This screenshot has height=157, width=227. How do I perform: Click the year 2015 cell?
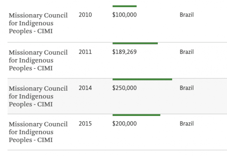click(85, 123)
